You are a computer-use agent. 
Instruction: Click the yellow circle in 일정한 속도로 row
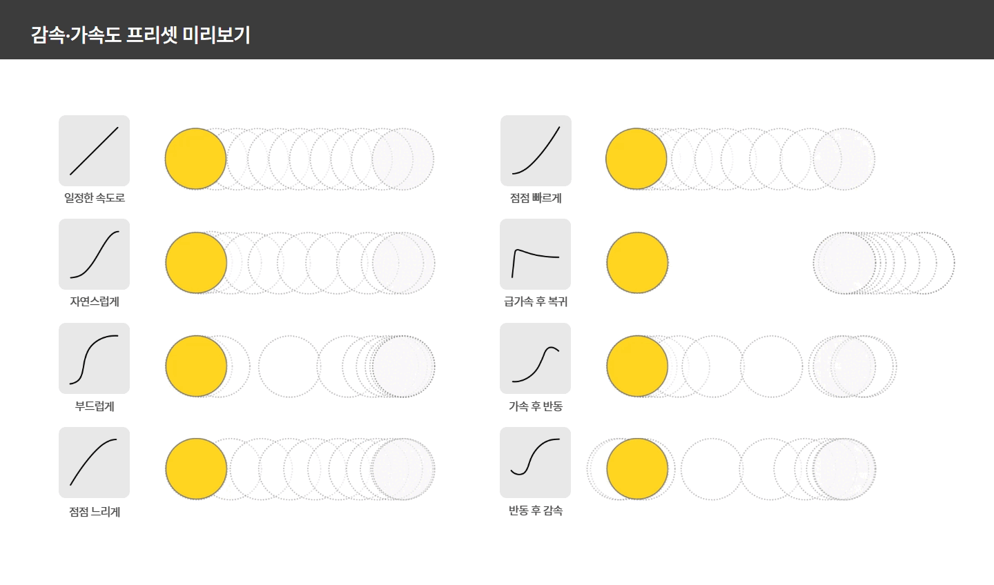[195, 159]
